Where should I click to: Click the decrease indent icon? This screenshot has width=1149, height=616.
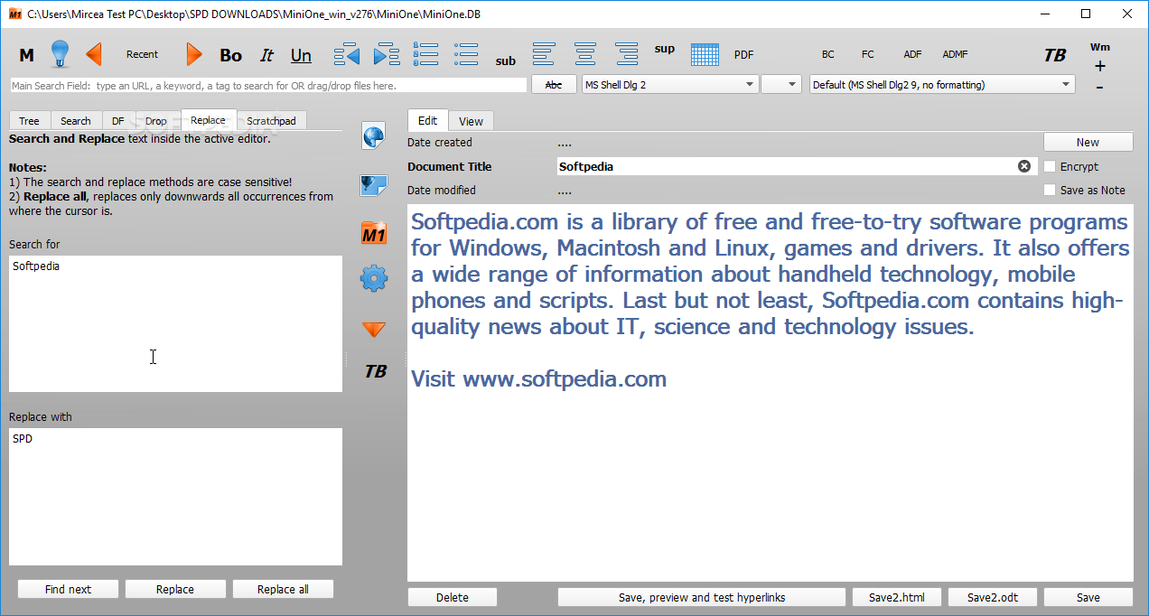click(347, 54)
